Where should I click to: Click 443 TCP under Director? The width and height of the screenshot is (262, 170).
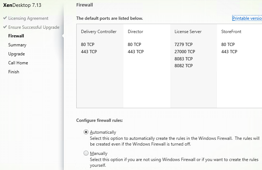point(136,51)
